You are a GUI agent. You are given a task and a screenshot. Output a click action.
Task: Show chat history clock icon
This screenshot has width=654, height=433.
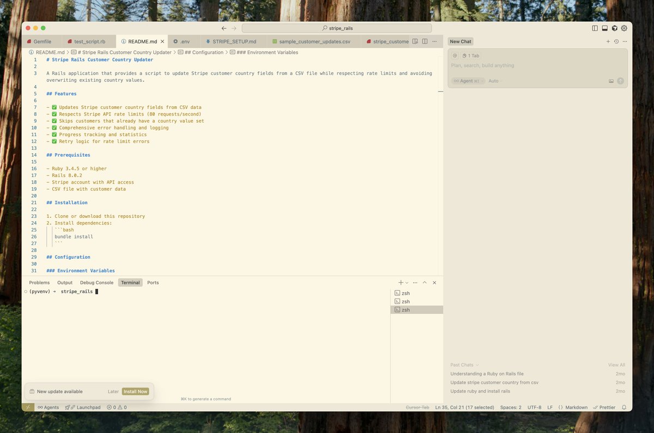616,41
